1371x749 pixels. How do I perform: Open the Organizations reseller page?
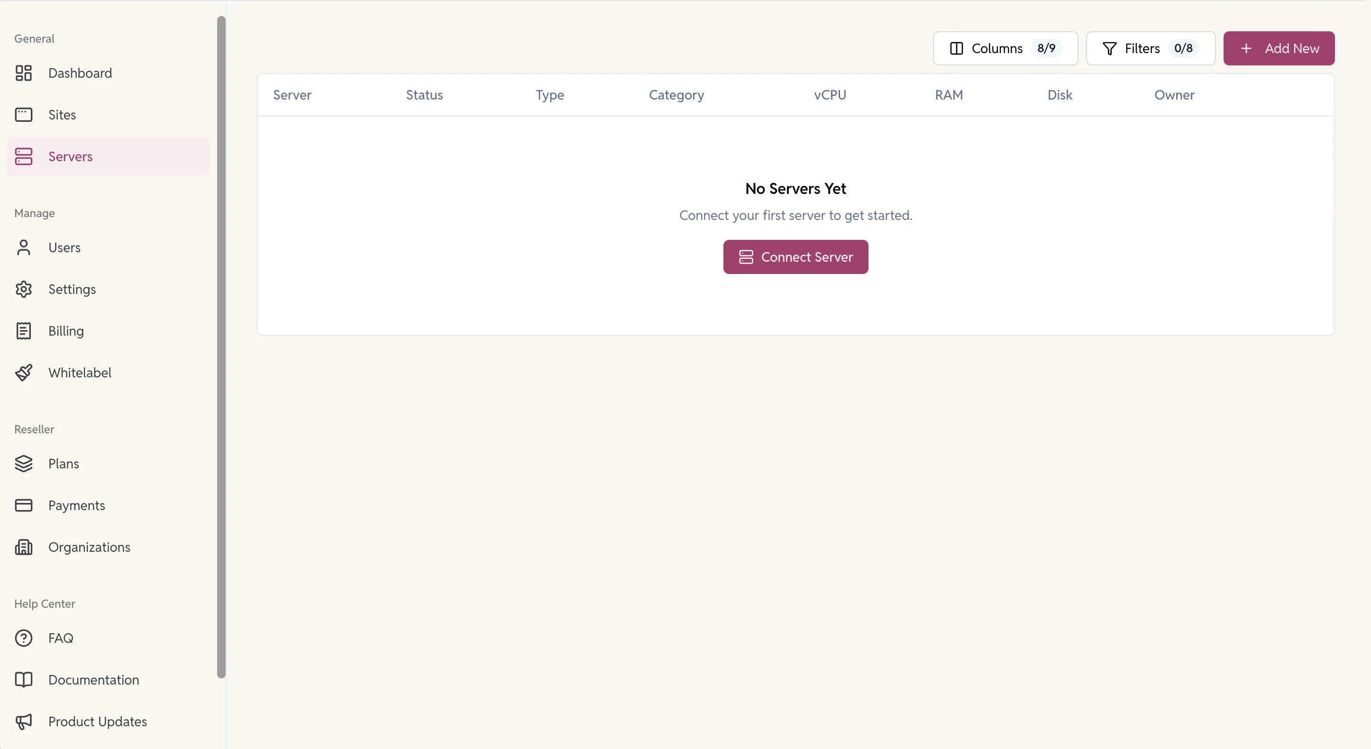pyautogui.click(x=108, y=547)
